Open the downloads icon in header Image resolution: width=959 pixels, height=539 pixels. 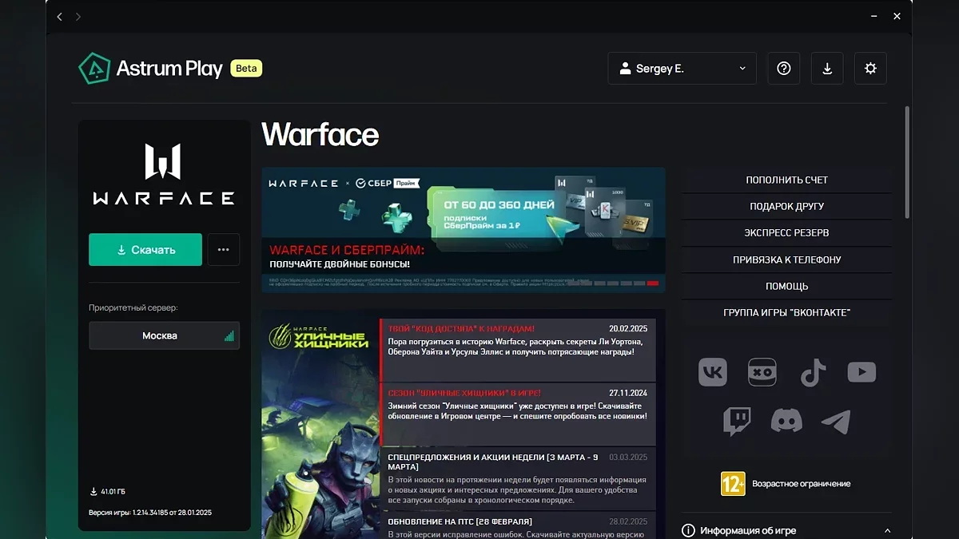tap(827, 69)
